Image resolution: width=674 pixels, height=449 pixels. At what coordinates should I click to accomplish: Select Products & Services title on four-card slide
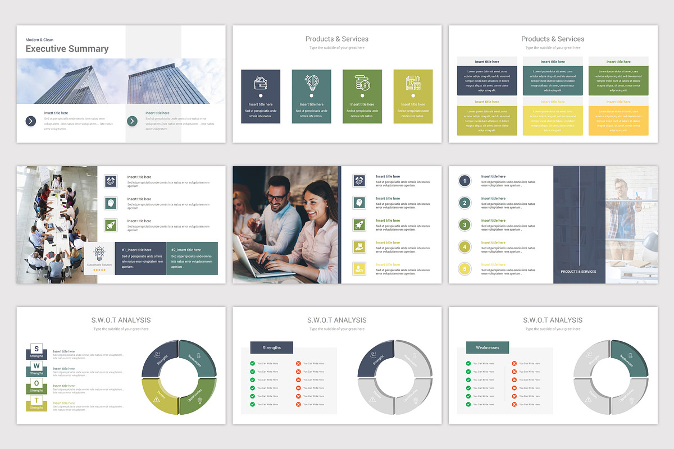pyautogui.click(x=337, y=39)
